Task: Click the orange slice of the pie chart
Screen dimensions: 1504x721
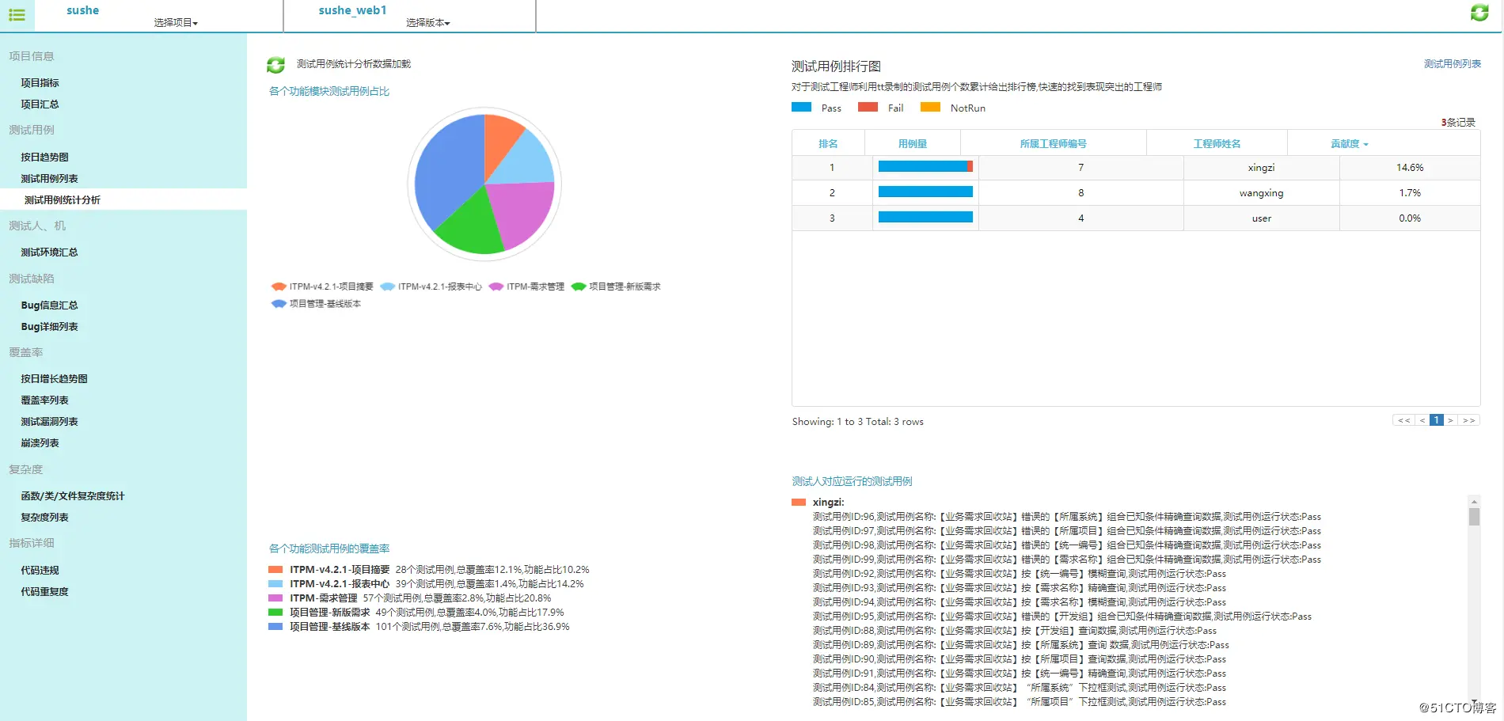Action: (x=500, y=141)
